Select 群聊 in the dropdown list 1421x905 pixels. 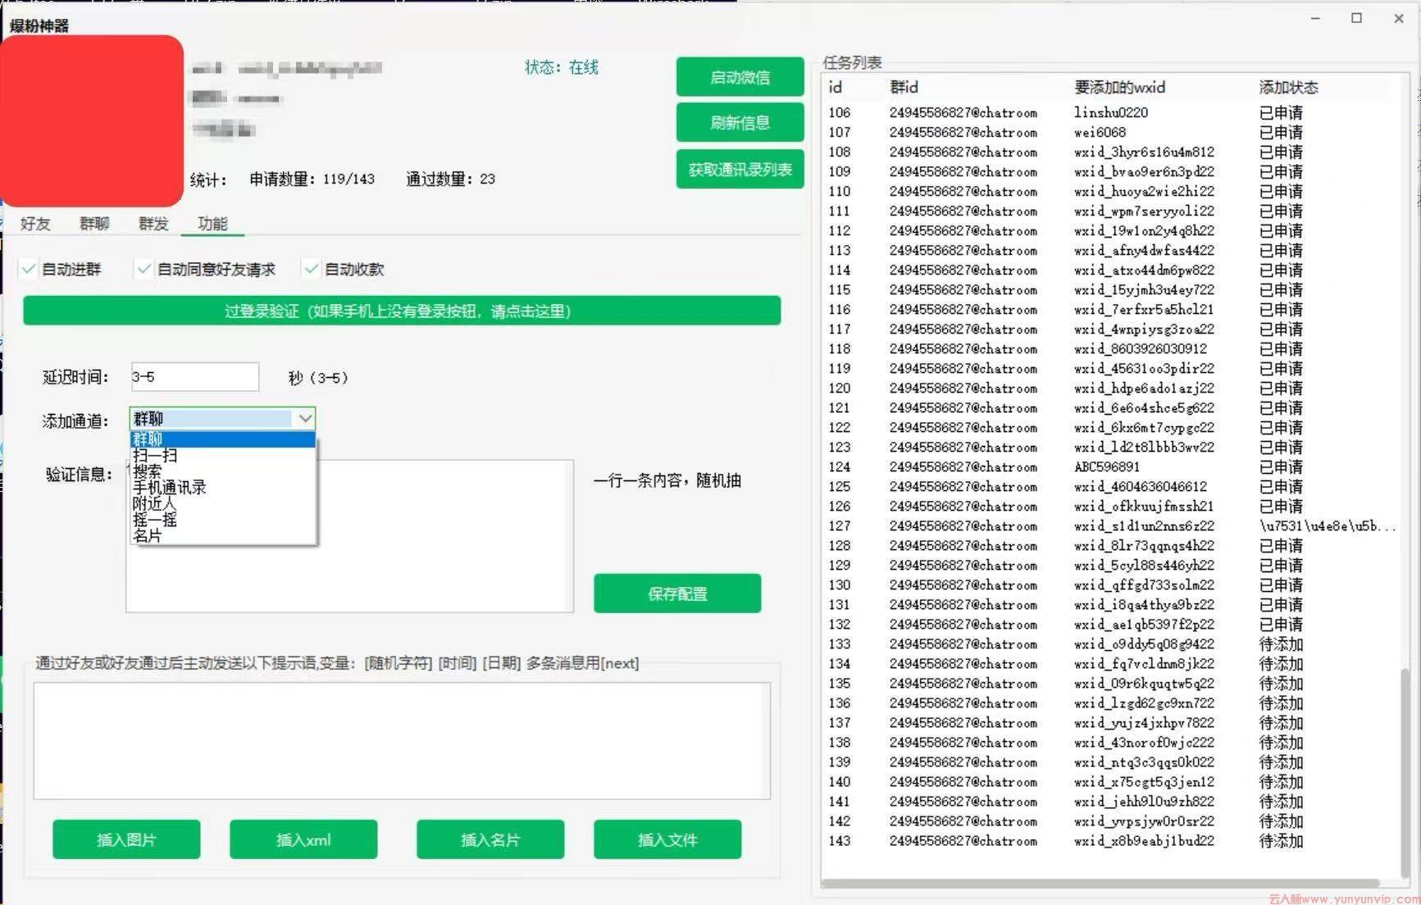point(222,439)
